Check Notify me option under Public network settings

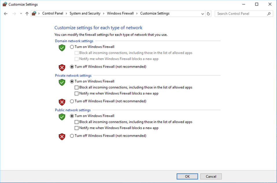pos(77,128)
